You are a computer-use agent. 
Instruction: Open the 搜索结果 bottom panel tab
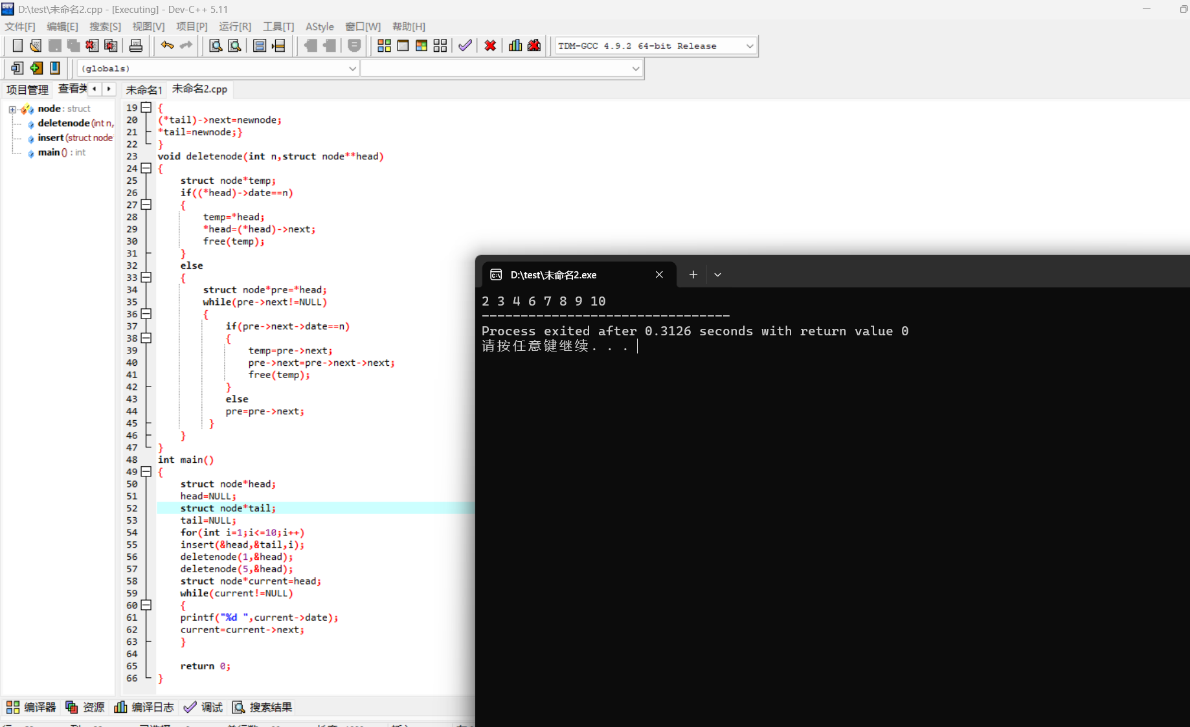[262, 707]
